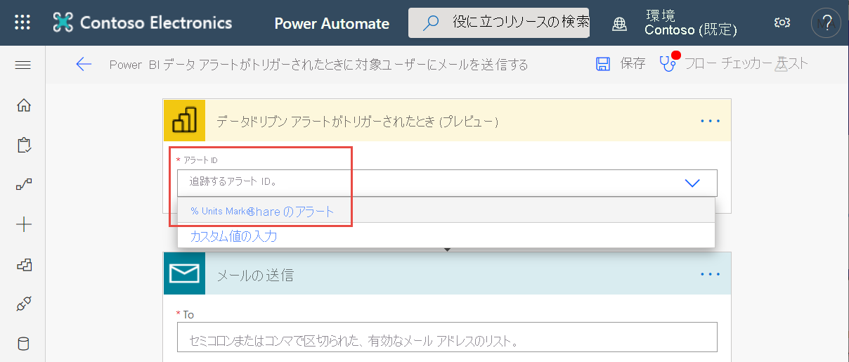Screen dimensions: 849x362
Task: Open Power Automate home title
Action: point(332,23)
